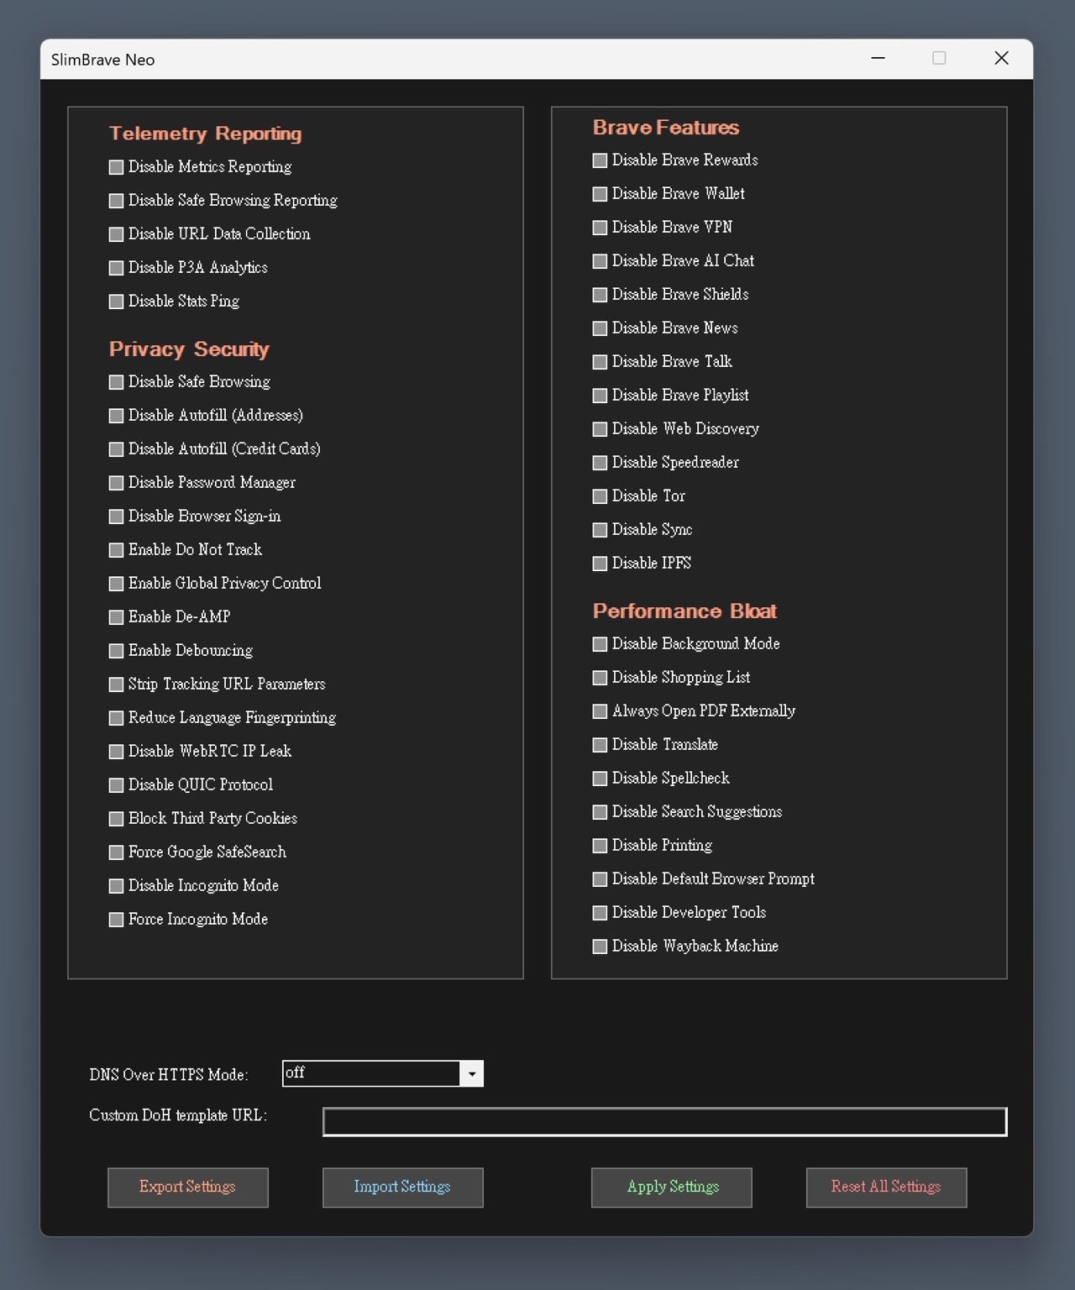Check Disable P3A Analytics option
Image resolution: width=1075 pixels, height=1290 pixels.
(x=117, y=268)
